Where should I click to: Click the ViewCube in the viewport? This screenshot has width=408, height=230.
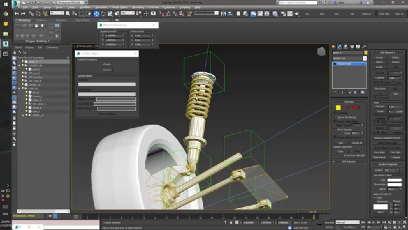pyautogui.click(x=321, y=51)
